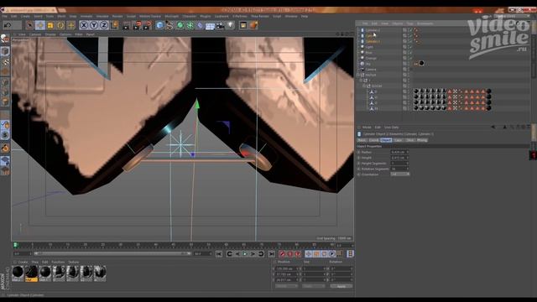Activate the Scale tool
Screen dimensions: 537x302
click(x=50, y=25)
